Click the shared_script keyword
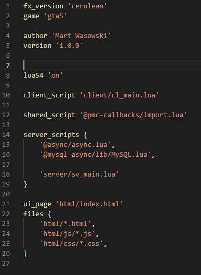The image size is (201, 275). click(49, 115)
